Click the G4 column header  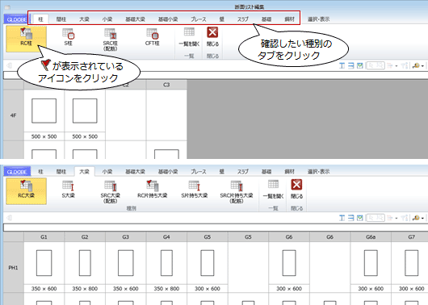(x=166, y=236)
